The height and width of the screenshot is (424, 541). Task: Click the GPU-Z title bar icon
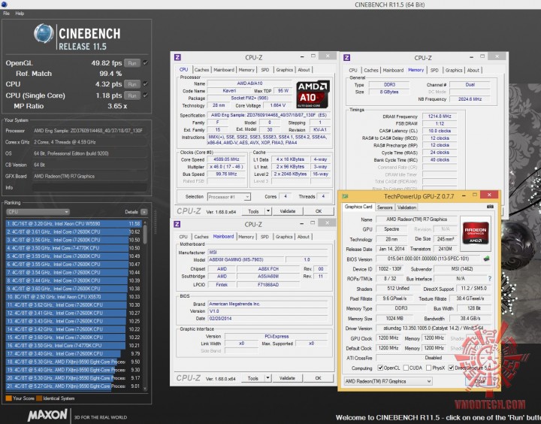[x=345, y=196]
